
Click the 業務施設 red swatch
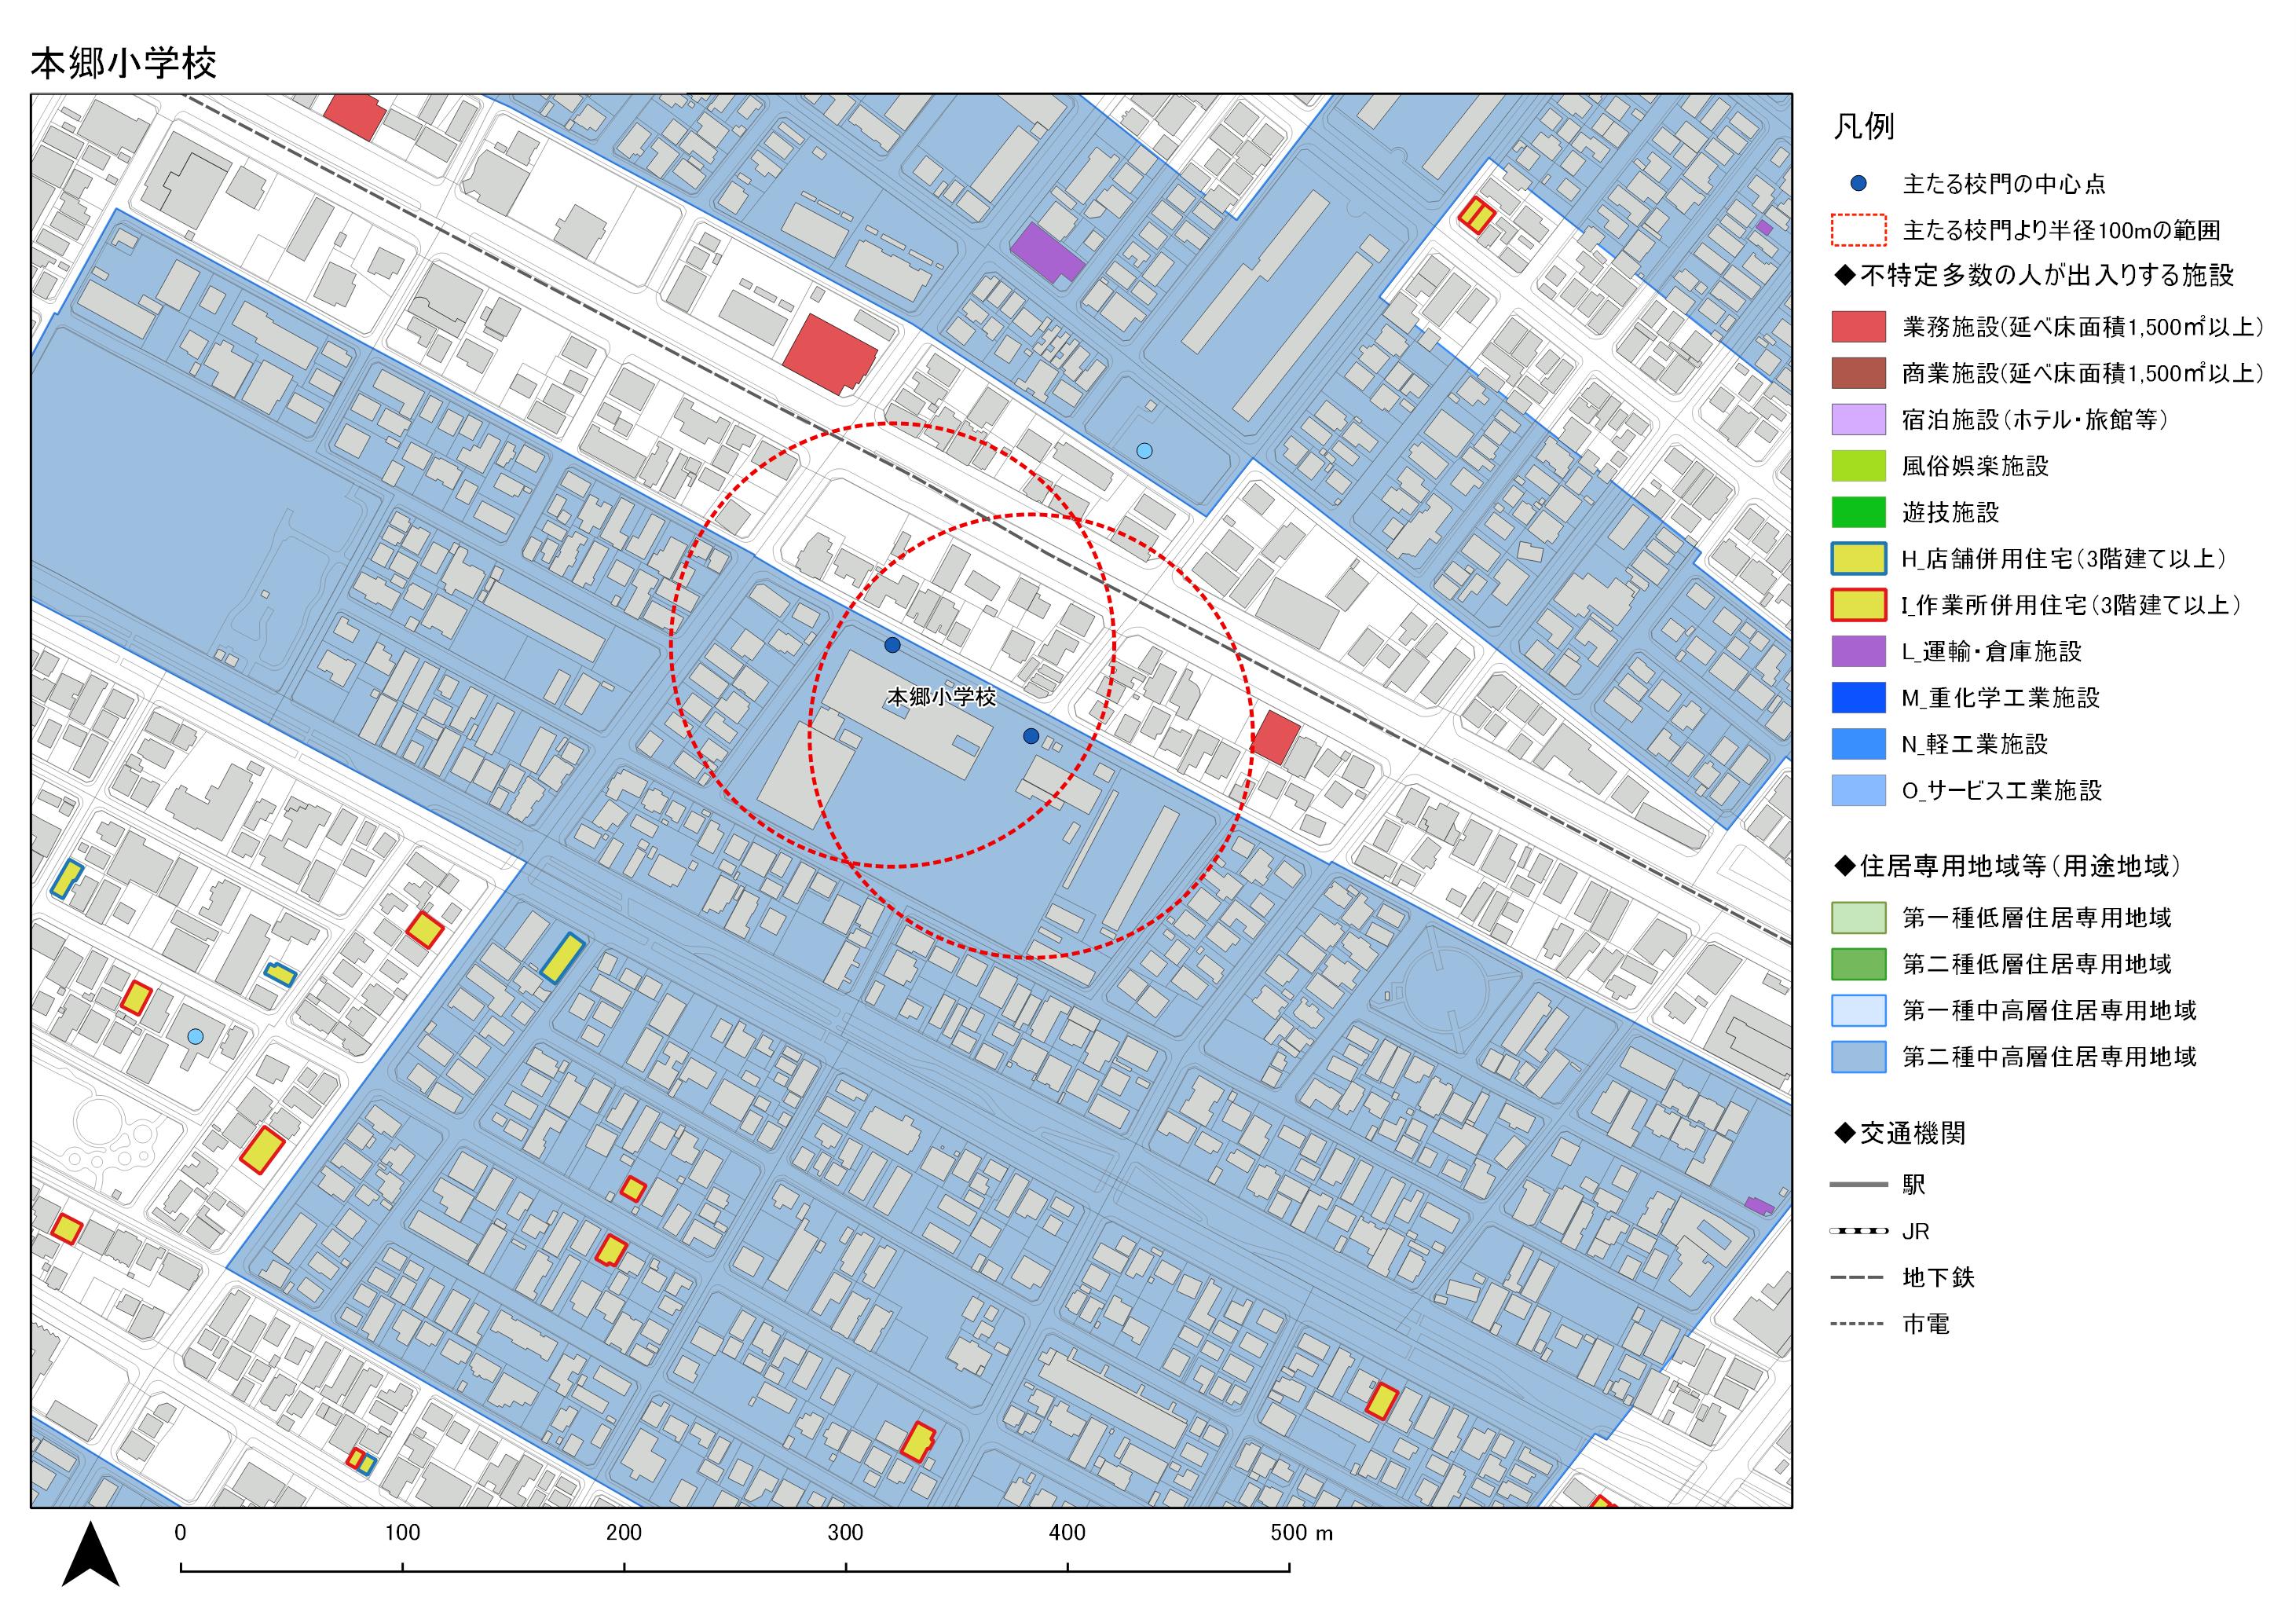point(1858,326)
